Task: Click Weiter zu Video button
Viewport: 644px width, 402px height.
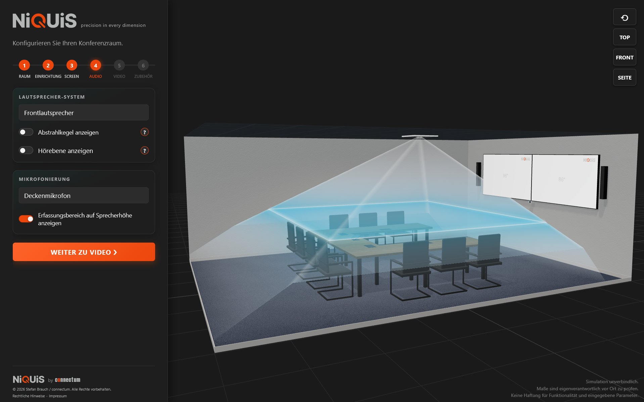Action: pyautogui.click(x=84, y=252)
